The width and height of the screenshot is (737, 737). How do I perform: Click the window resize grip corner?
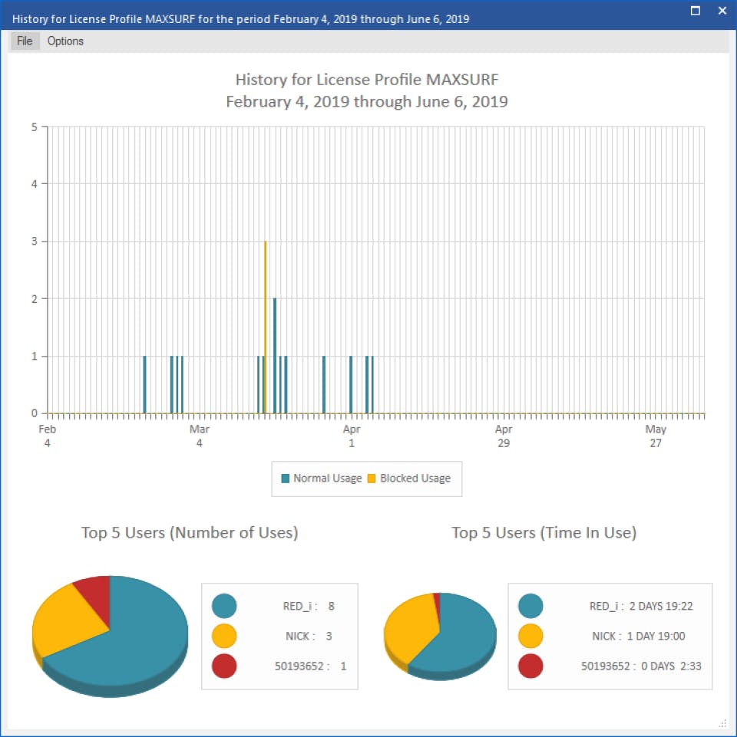(723, 723)
